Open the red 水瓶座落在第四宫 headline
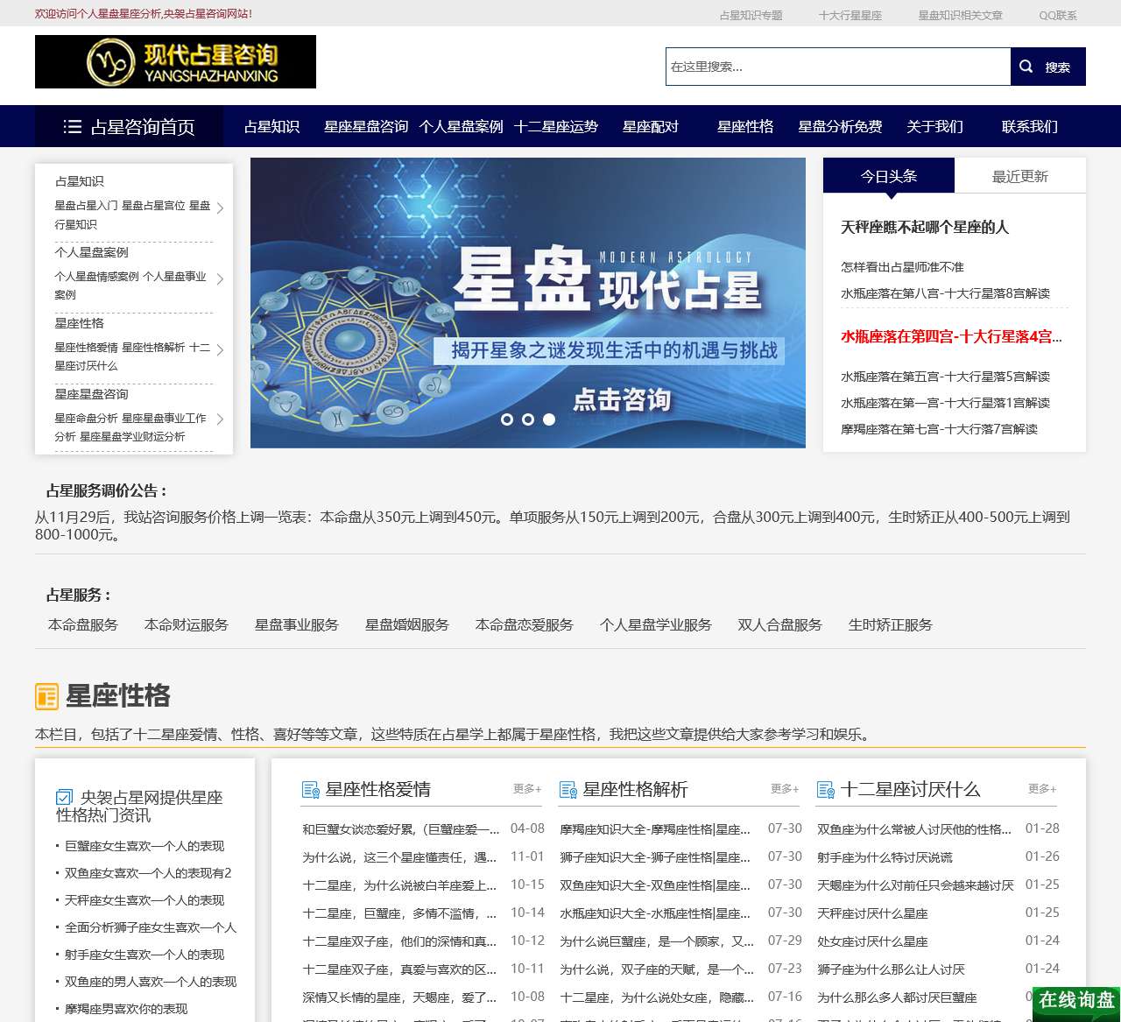Screen dimensions: 1121x1022 coord(951,337)
